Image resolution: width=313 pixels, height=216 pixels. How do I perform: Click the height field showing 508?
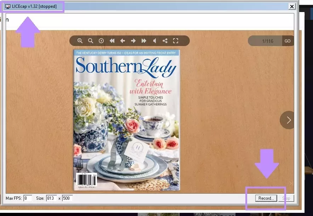68,198
